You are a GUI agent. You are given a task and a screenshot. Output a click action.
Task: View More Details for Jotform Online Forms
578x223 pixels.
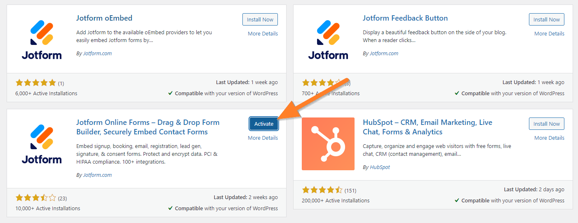263,138
